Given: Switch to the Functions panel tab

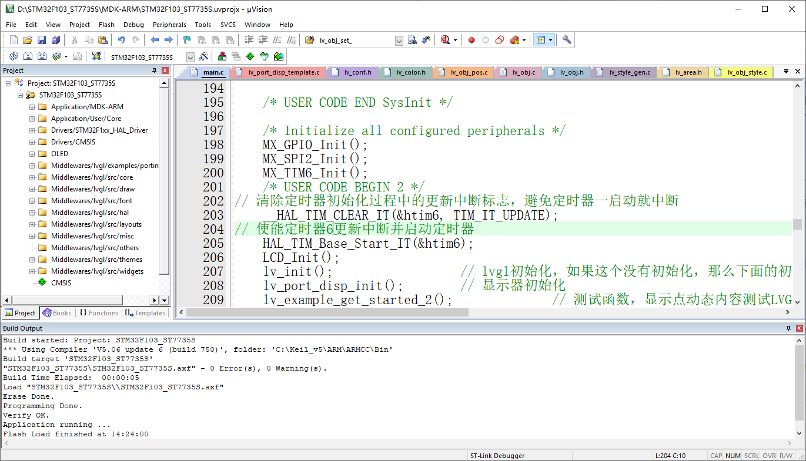Looking at the screenshot, I should pos(99,313).
